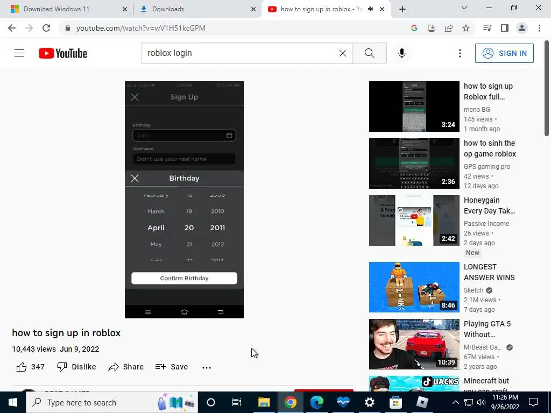Open Chrome profile avatar
The image size is (551, 413).
(522, 28)
